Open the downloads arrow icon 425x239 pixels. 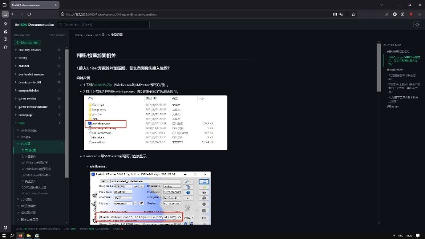point(387,14)
